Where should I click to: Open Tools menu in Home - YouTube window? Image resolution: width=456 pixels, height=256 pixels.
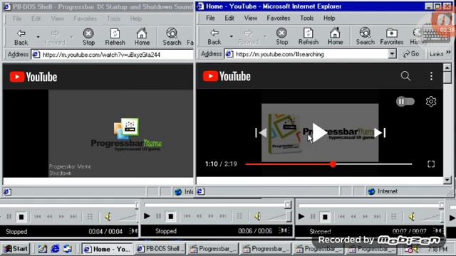306,18
